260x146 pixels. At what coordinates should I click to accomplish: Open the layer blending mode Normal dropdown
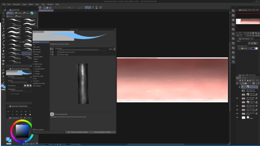click(x=244, y=78)
